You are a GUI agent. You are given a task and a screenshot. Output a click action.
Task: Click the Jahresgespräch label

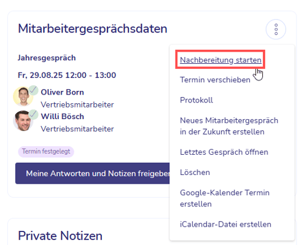click(x=47, y=58)
